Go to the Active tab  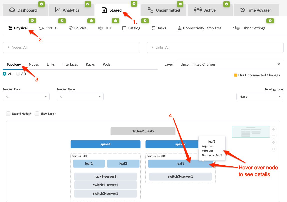(x=210, y=10)
